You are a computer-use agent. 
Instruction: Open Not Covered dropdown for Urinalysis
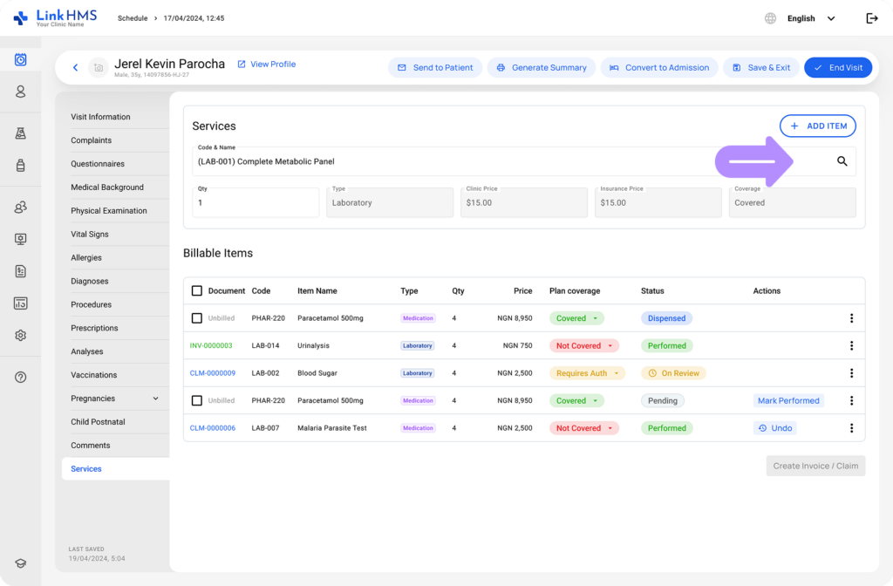[583, 345]
